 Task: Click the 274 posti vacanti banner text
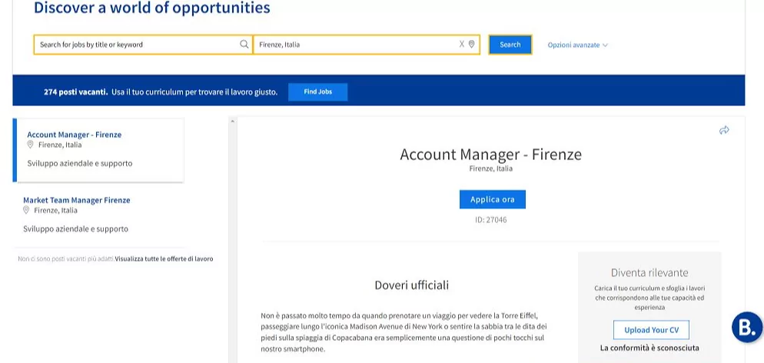[75, 92]
